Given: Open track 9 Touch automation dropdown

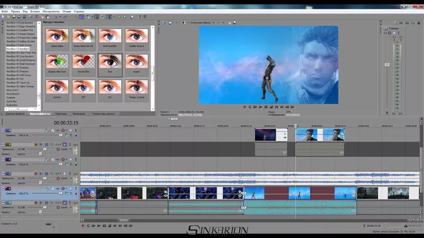Looking at the screenshot, I should pyautogui.click(x=71, y=207).
